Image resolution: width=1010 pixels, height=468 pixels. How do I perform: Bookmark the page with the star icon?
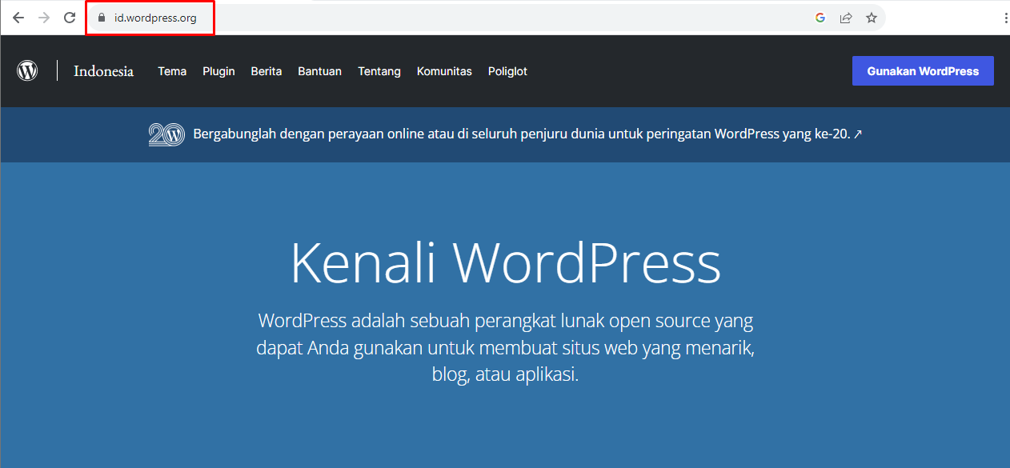click(x=872, y=17)
